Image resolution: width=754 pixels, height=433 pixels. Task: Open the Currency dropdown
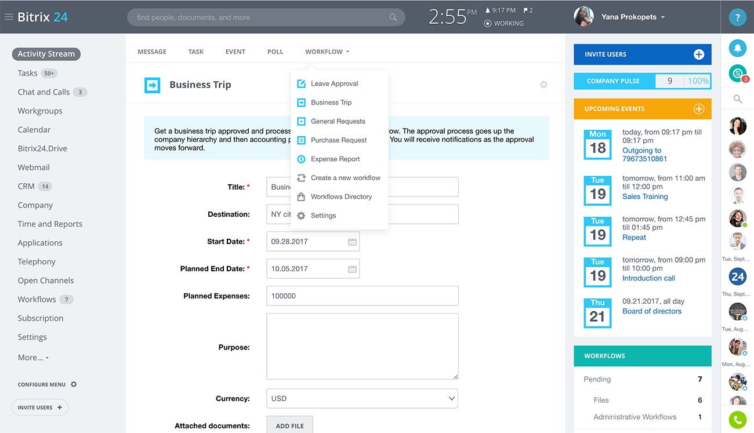tap(362, 399)
